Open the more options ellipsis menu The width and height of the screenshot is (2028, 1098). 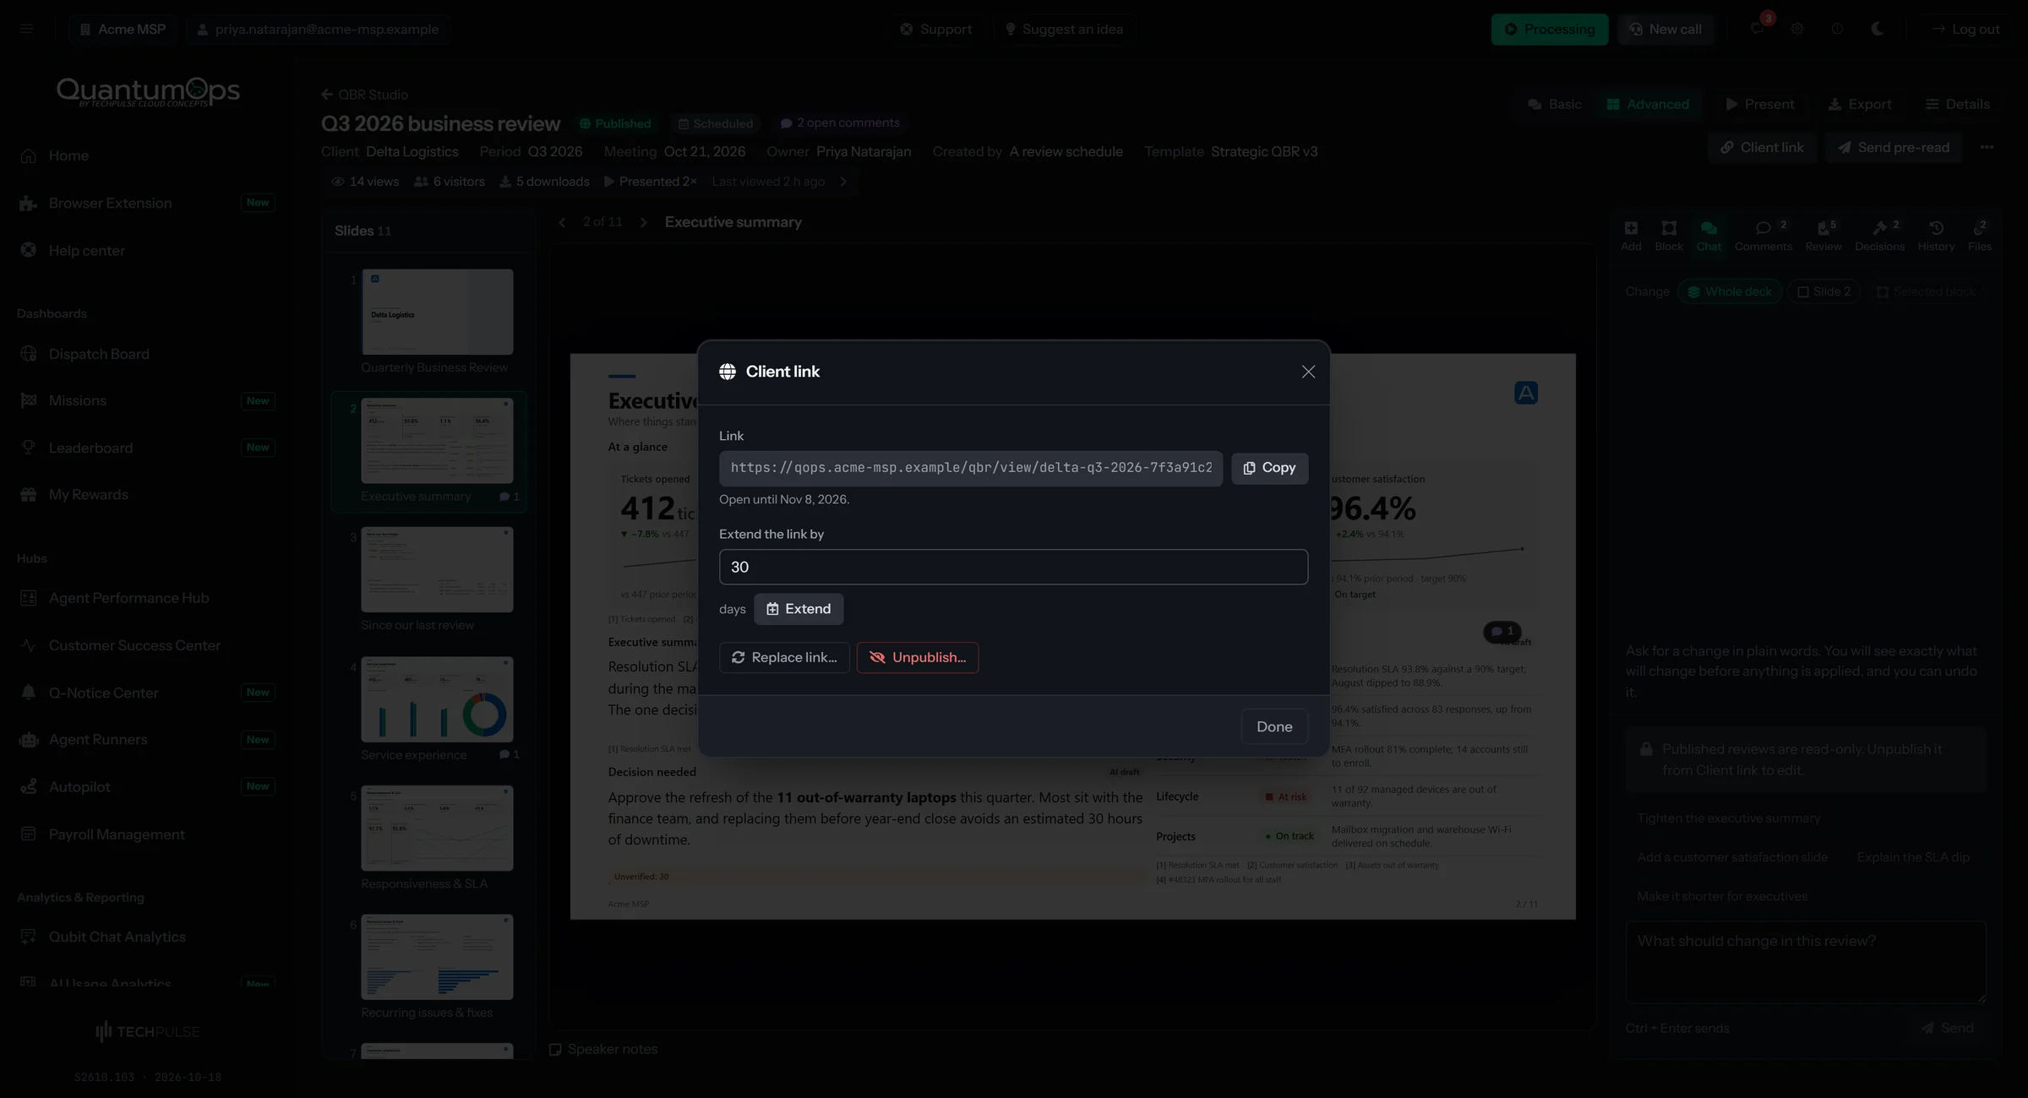1987,147
